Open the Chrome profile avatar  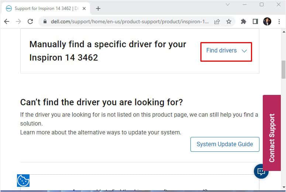(267, 21)
